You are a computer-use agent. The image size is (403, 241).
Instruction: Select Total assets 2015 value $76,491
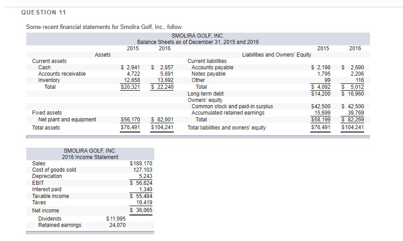pyautogui.click(x=131, y=127)
